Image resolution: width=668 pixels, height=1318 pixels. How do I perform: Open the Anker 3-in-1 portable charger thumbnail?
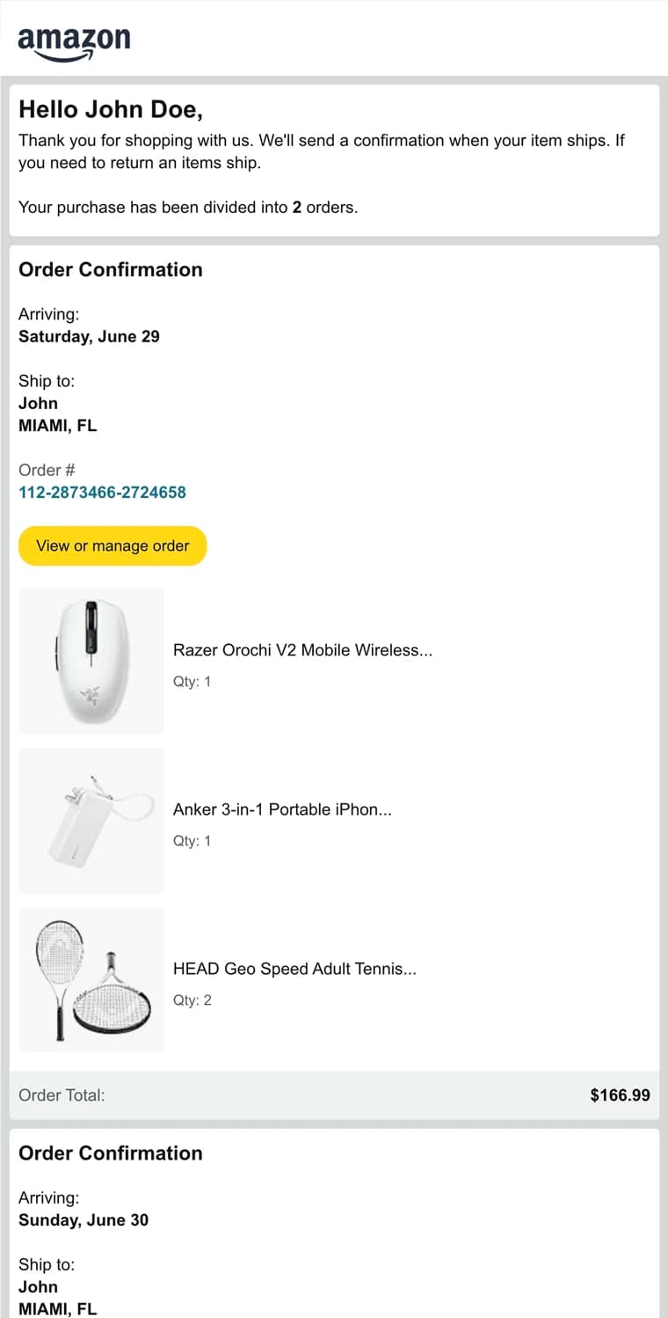coord(91,820)
